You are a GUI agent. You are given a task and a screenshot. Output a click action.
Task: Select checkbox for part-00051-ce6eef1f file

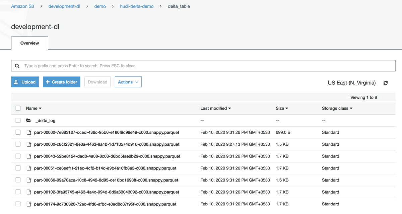click(18, 168)
